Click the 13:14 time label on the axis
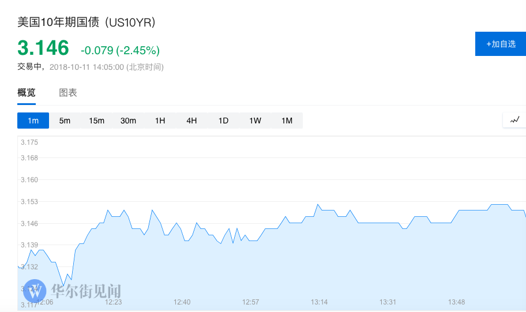This screenshot has width=526, height=312. pyautogui.click(x=319, y=302)
